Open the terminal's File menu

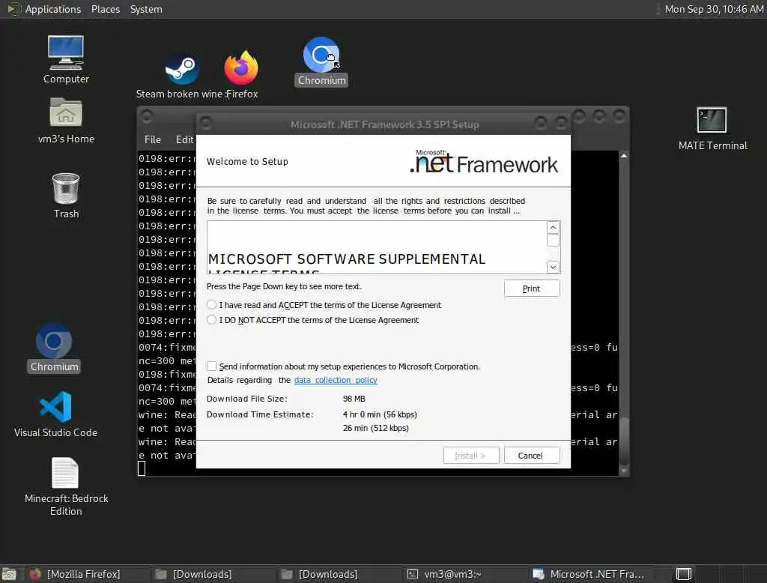point(152,139)
